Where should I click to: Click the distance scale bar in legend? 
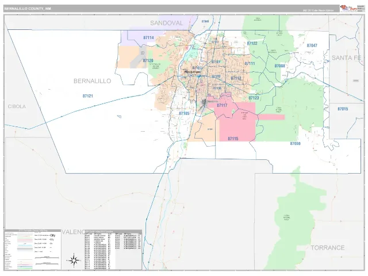(x=47, y=258)
